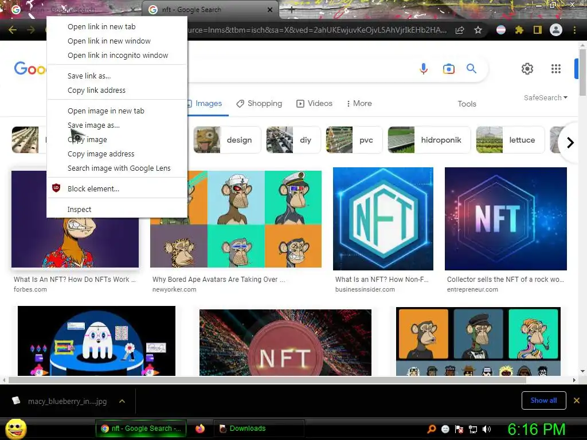Select Copy link address

tap(117, 90)
